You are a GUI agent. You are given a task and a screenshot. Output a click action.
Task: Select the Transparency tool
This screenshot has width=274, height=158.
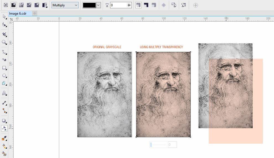point(4,128)
